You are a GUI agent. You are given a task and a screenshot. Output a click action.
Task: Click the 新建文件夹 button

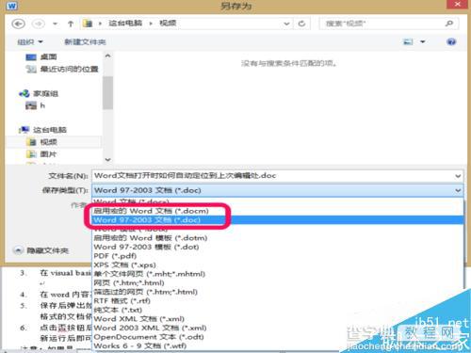[85, 41]
